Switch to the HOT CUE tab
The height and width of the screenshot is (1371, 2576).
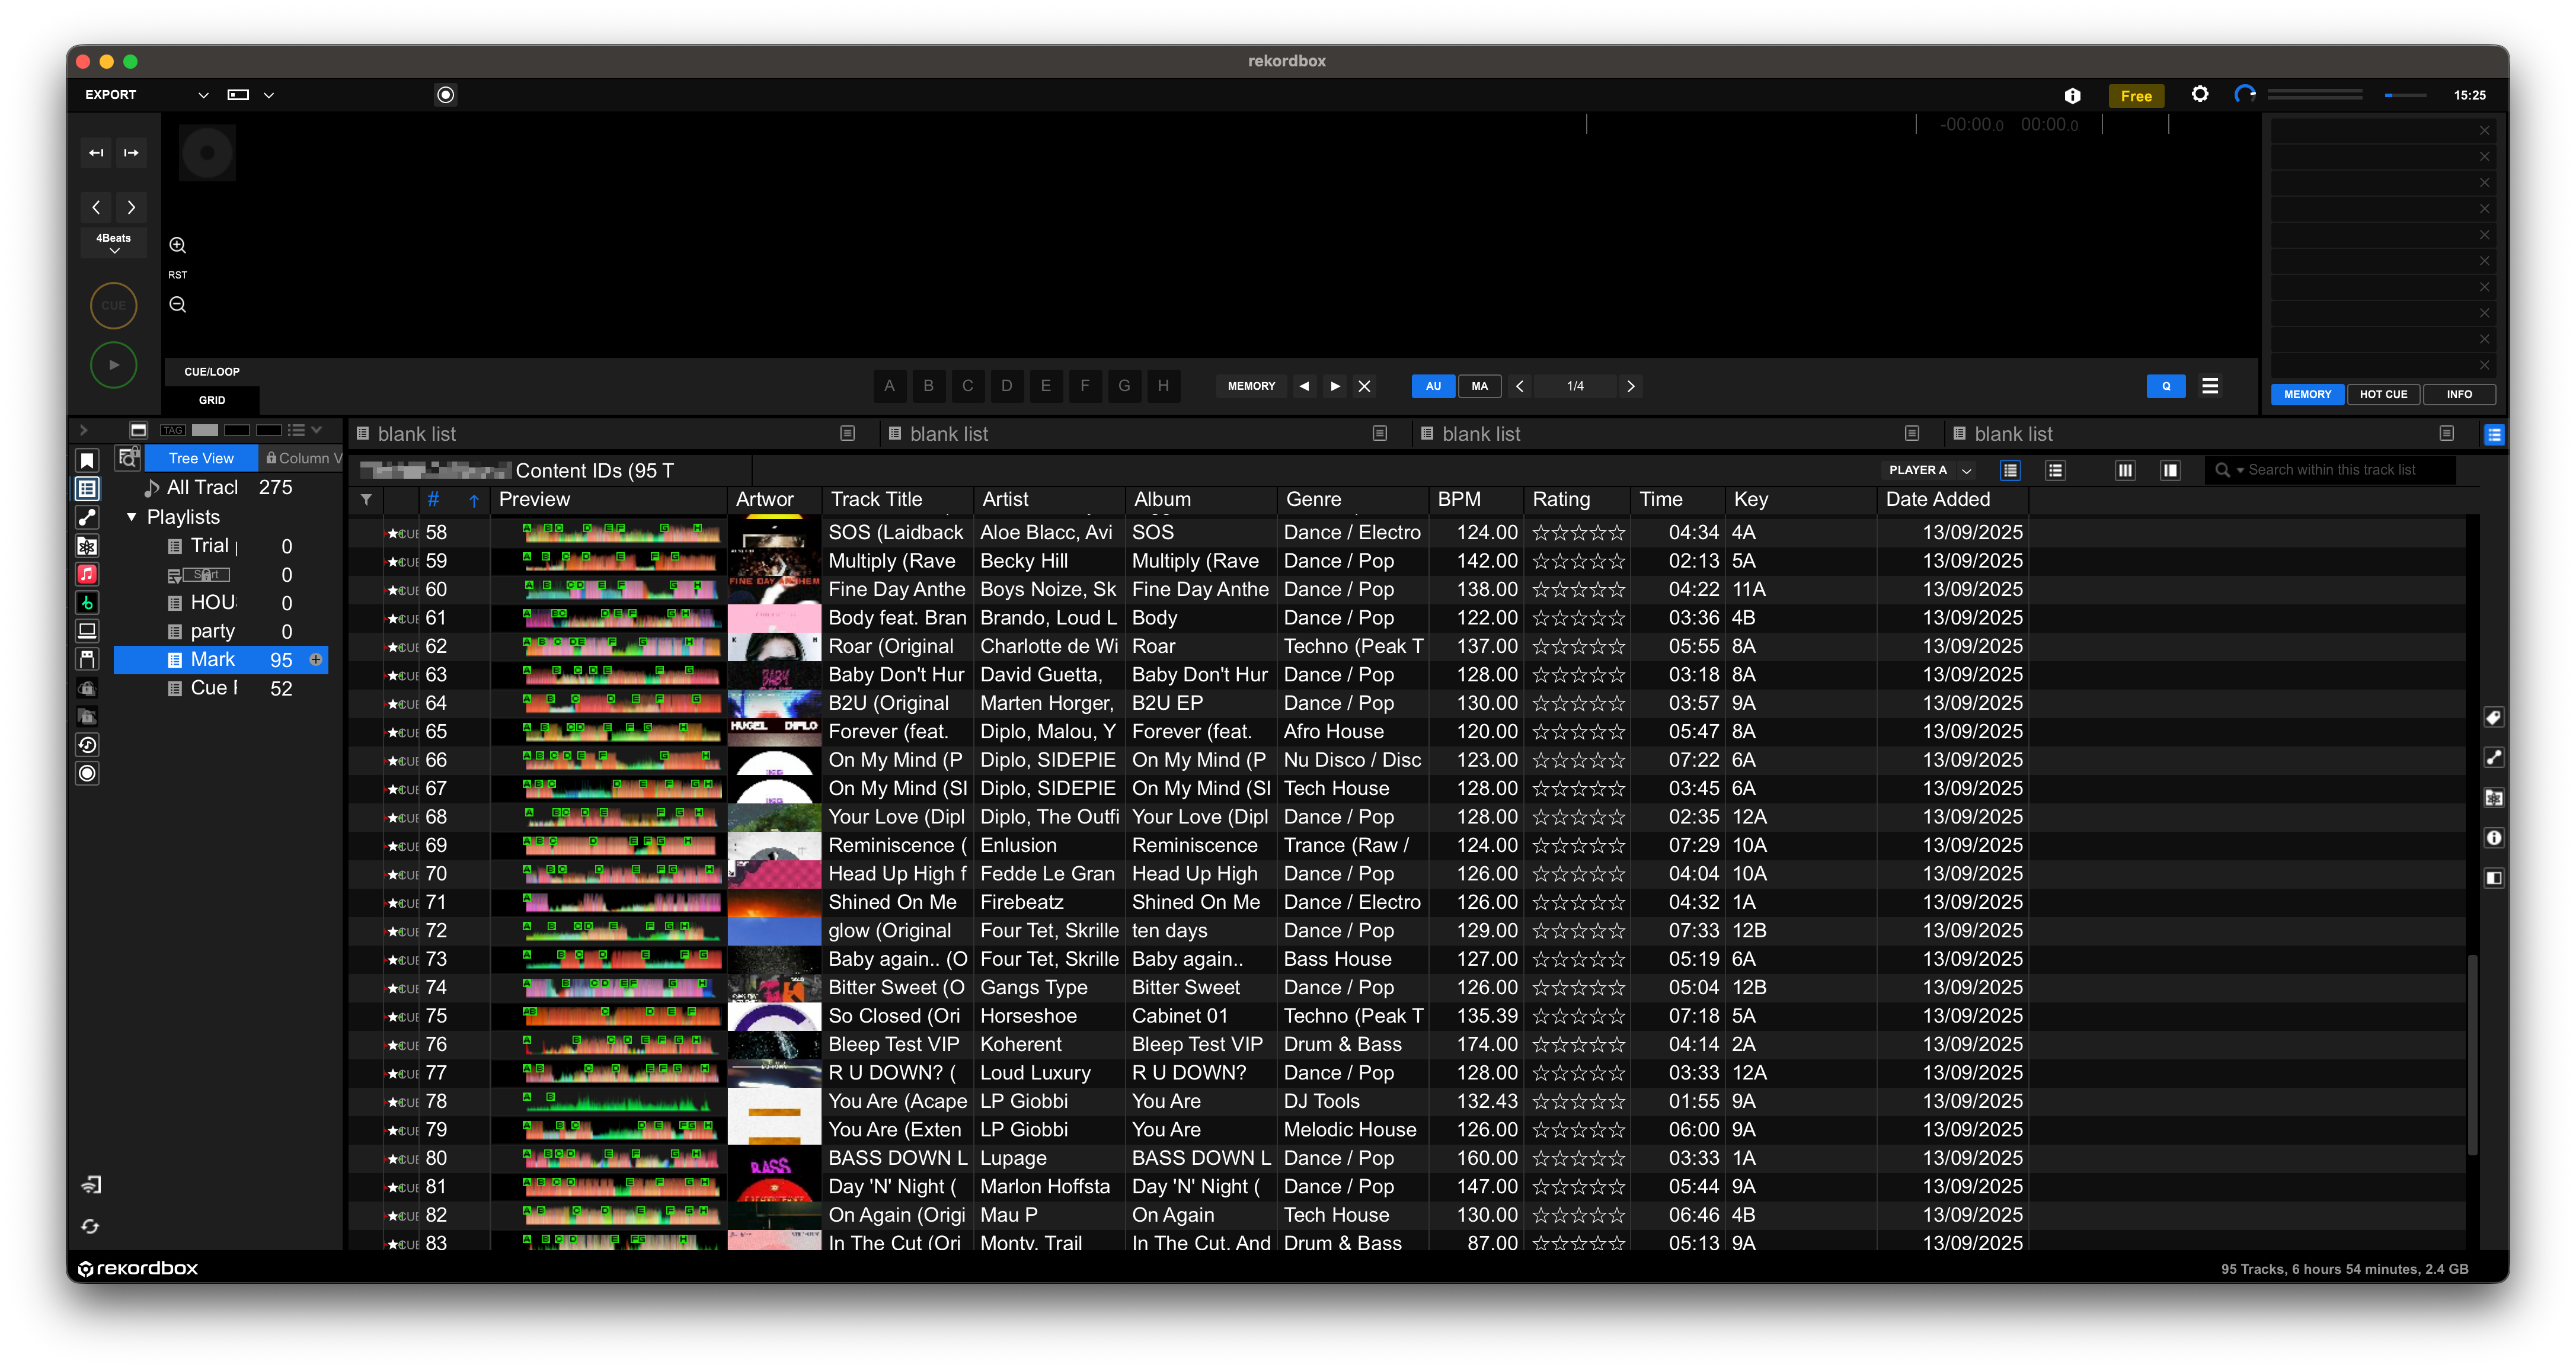pos(2383,394)
